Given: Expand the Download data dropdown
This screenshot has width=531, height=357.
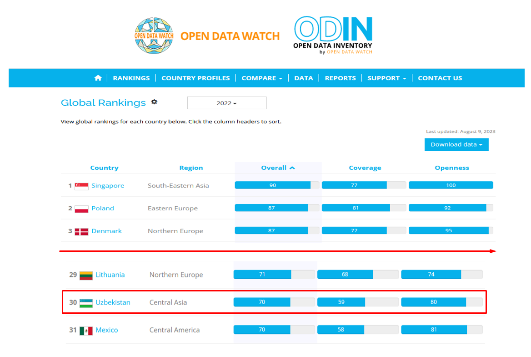Looking at the screenshot, I should 456,144.
